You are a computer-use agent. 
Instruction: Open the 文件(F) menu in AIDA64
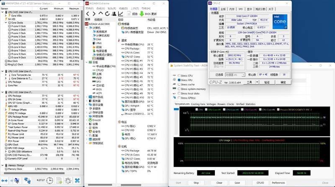point(89,8)
